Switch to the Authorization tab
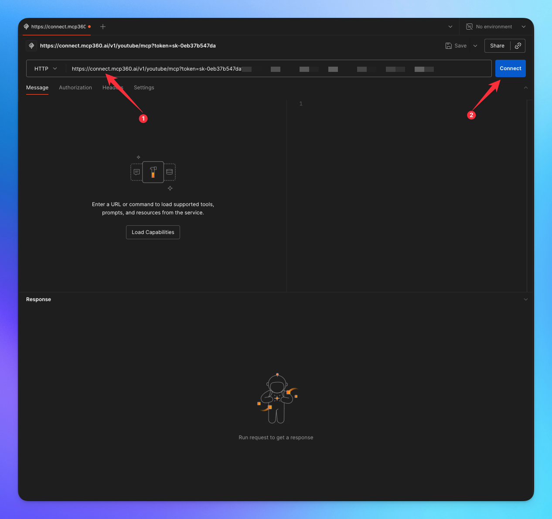552x519 pixels. click(x=75, y=88)
